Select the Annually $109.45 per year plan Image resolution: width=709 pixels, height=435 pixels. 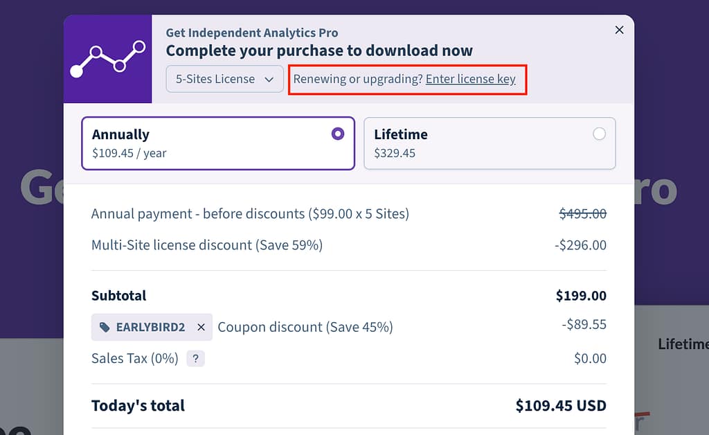pos(218,143)
